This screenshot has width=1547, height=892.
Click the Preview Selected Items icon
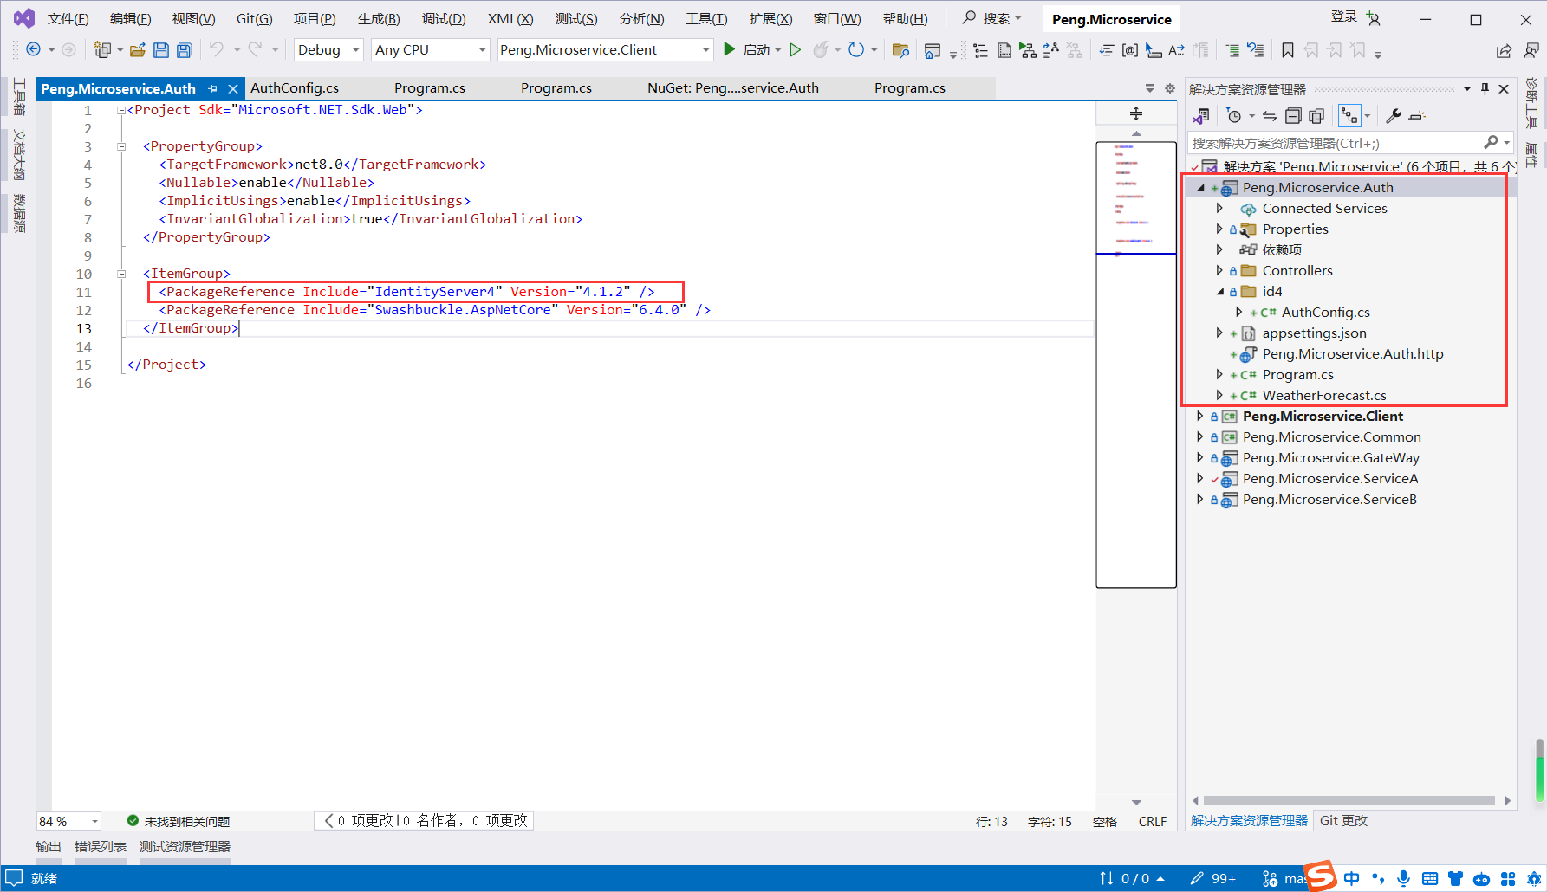(x=1417, y=116)
